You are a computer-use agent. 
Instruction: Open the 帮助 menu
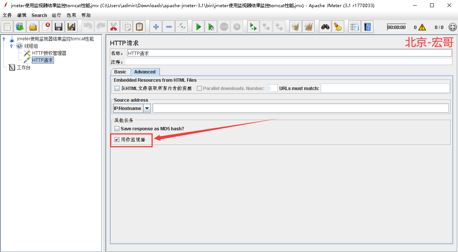pos(86,15)
